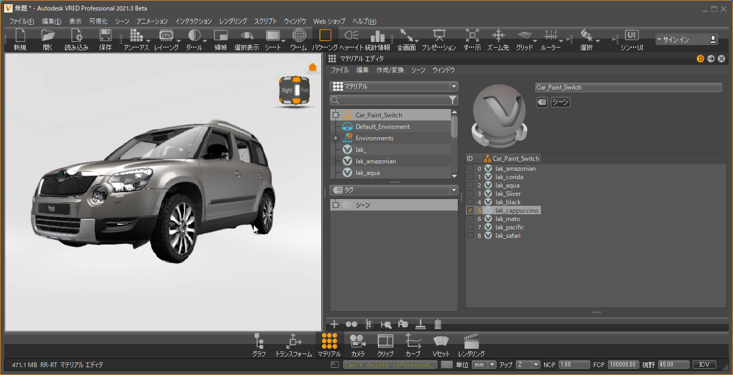Click the plus add icon in material editor

(334, 324)
